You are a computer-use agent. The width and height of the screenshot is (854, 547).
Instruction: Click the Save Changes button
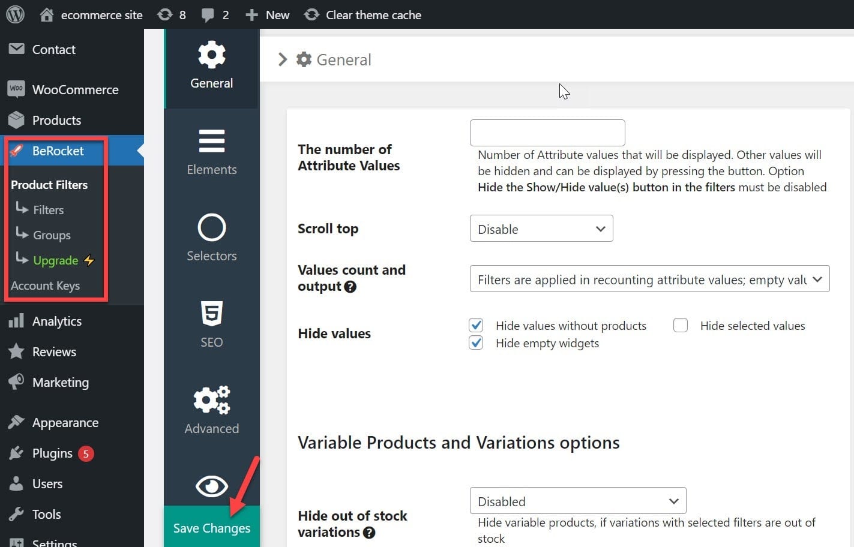pos(212,527)
